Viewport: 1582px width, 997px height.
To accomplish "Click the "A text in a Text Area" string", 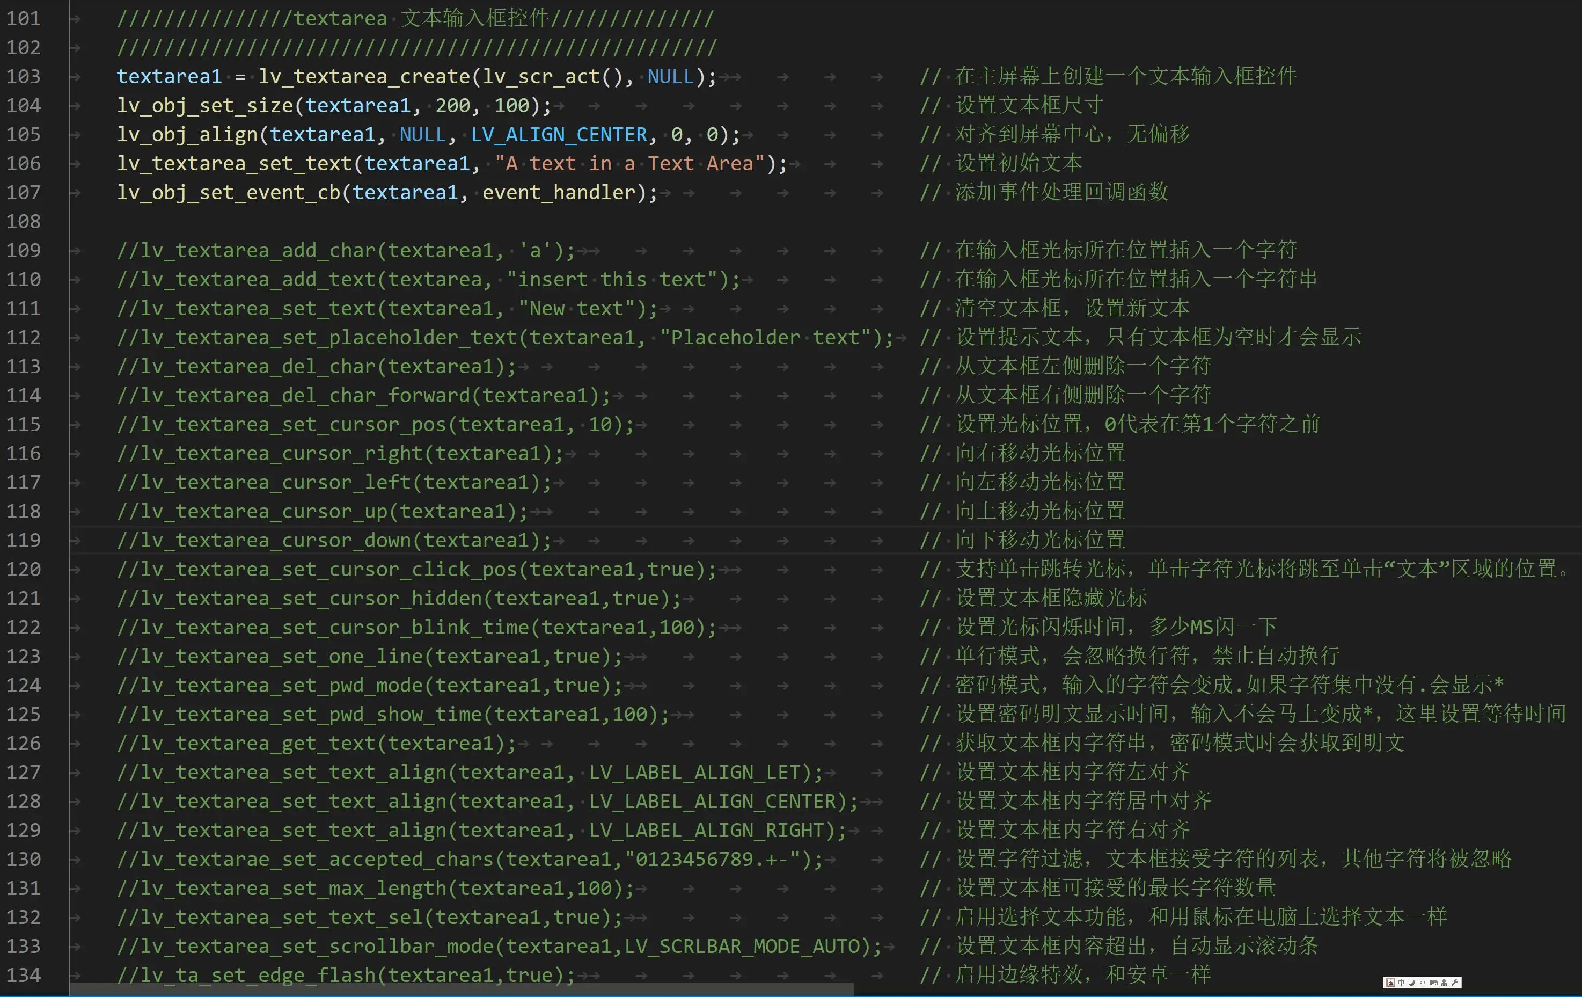I will (629, 164).
